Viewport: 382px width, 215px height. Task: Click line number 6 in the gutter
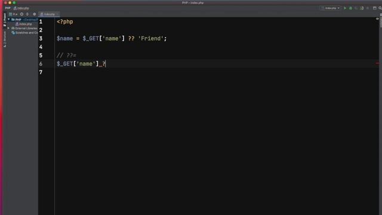(41, 64)
